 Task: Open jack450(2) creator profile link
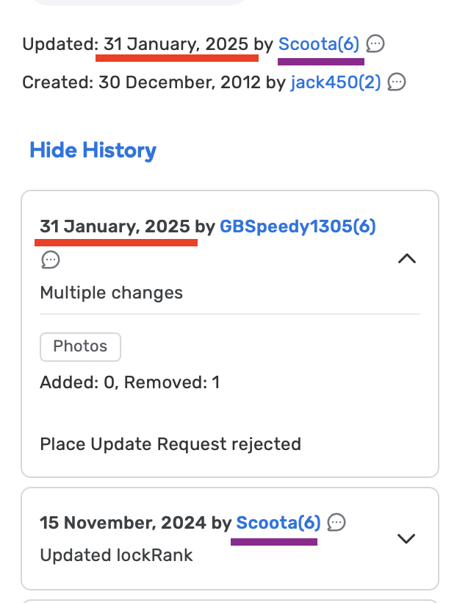point(336,82)
